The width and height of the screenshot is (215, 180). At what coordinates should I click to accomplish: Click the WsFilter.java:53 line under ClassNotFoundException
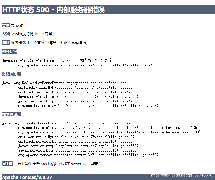(88, 155)
